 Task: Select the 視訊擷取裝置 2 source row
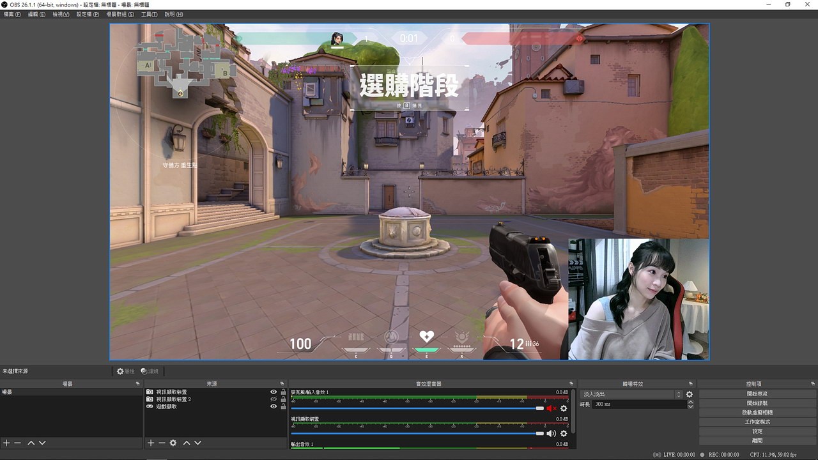(x=216, y=399)
